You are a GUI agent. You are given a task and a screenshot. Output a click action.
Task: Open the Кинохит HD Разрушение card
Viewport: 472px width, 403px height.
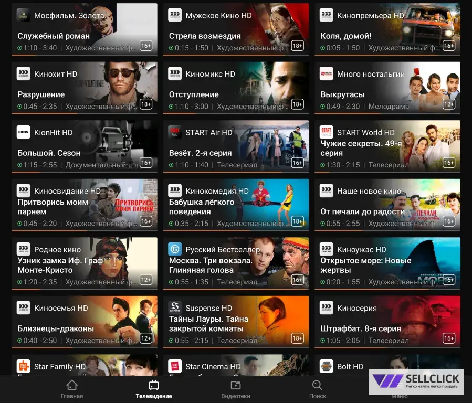85,88
